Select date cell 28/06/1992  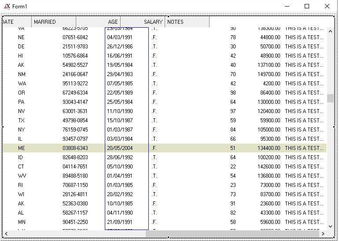120,157
